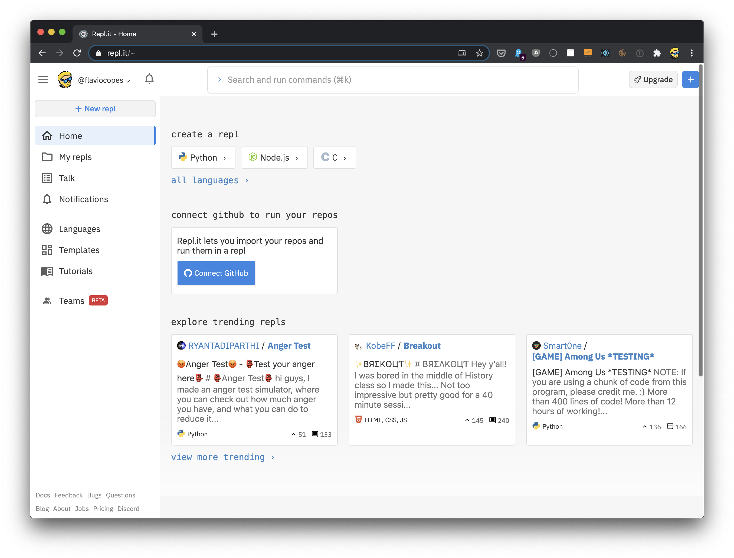Select Home in the sidebar
The width and height of the screenshot is (734, 558).
95,135
